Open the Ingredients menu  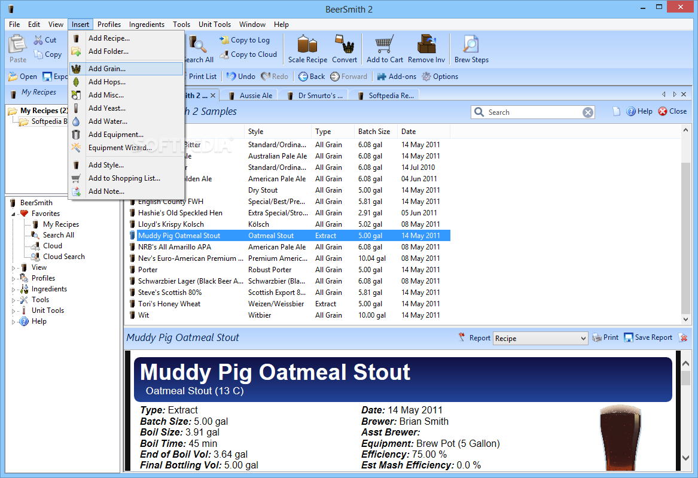147,25
